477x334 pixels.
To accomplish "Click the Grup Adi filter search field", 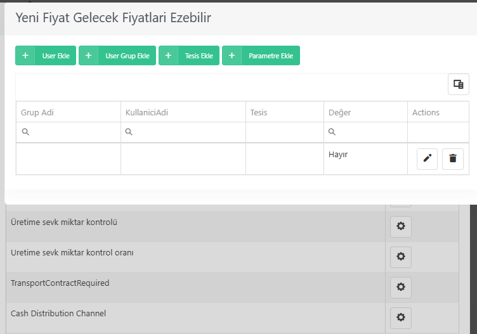I will tap(69, 132).
